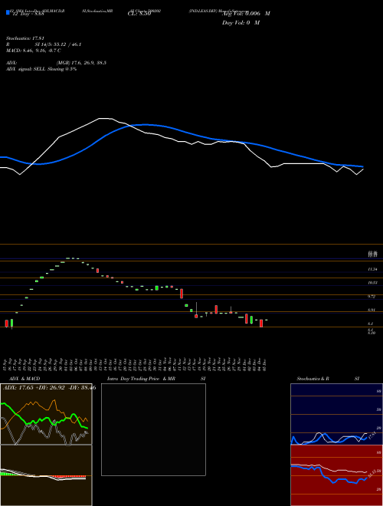This screenshot has width=383, height=506.
Task: Click the blue Stochastics chart panel
Action: (336, 414)
